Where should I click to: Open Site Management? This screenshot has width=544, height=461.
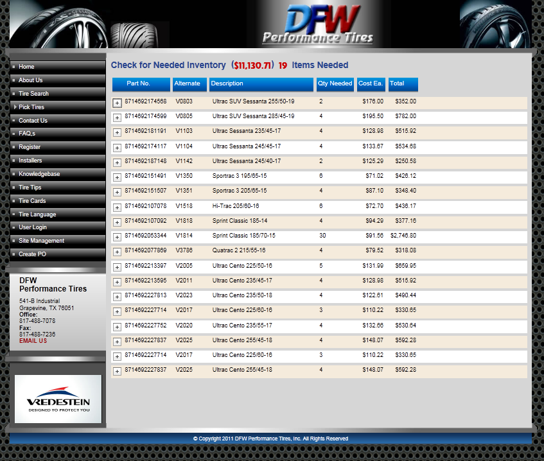(x=58, y=241)
